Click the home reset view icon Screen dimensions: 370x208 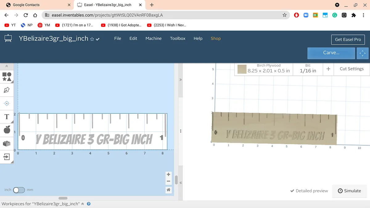coord(168,190)
